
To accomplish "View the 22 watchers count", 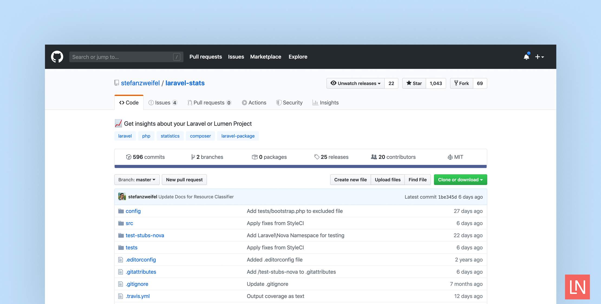I will pyautogui.click(x=391, y=83).
